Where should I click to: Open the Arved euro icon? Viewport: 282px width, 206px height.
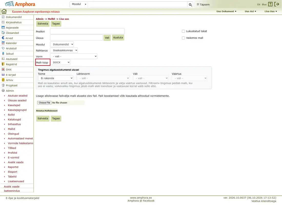[3, 38]
